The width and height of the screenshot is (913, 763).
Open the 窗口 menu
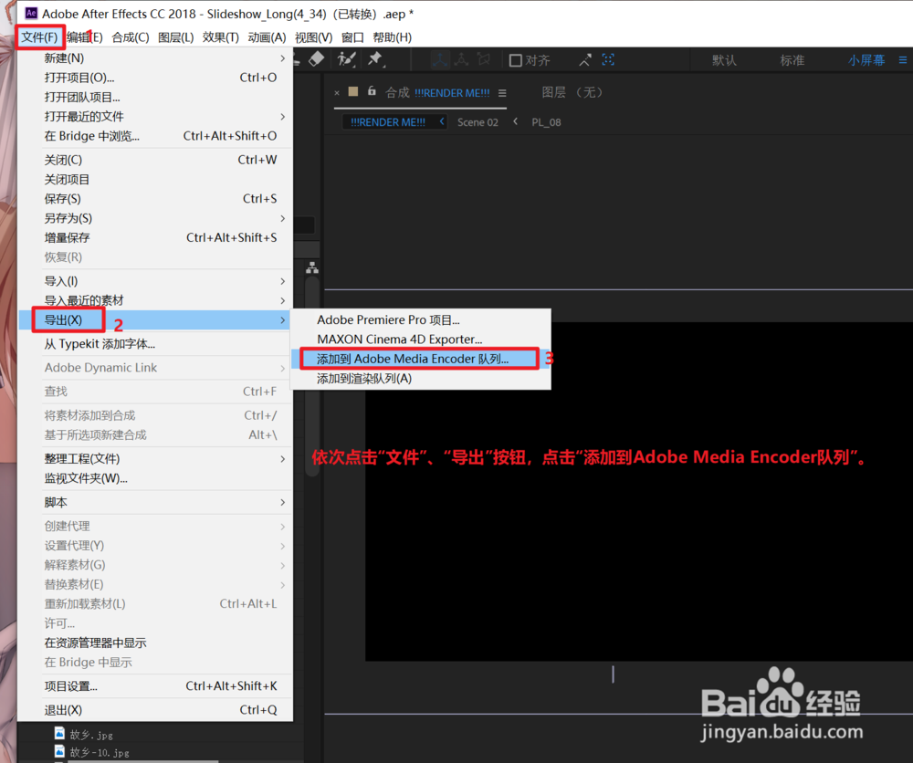tap(352, 37)
